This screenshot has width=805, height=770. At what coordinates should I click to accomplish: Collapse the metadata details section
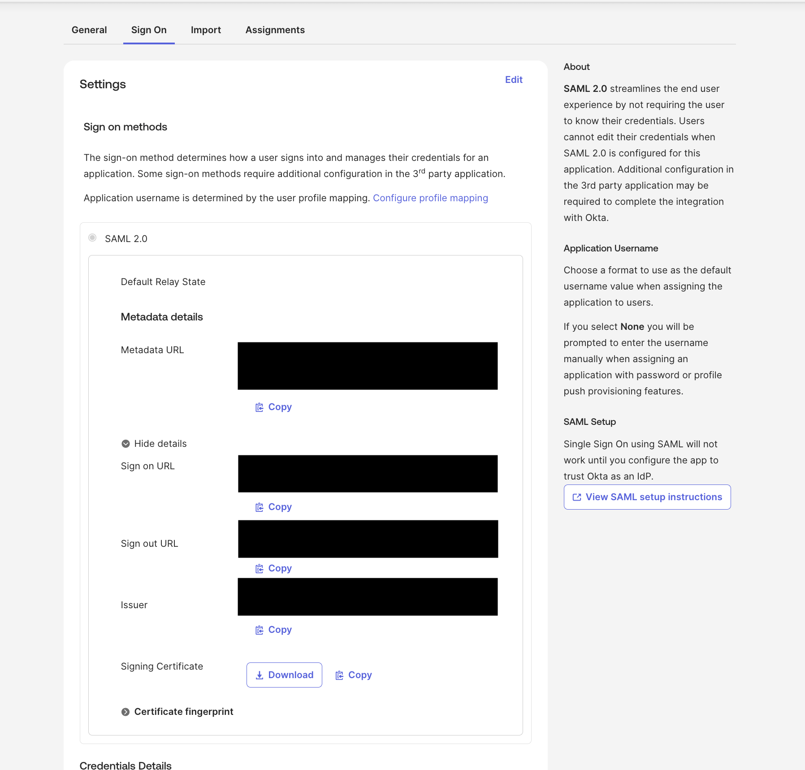[x=160, y=444]
